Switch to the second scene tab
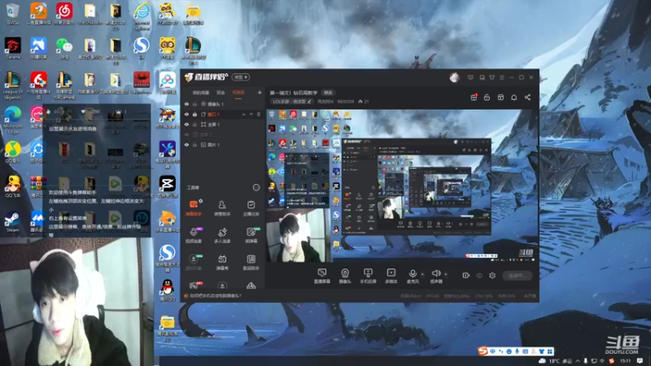Viewport: 651px width, 366px height. (x=221, y=93)
